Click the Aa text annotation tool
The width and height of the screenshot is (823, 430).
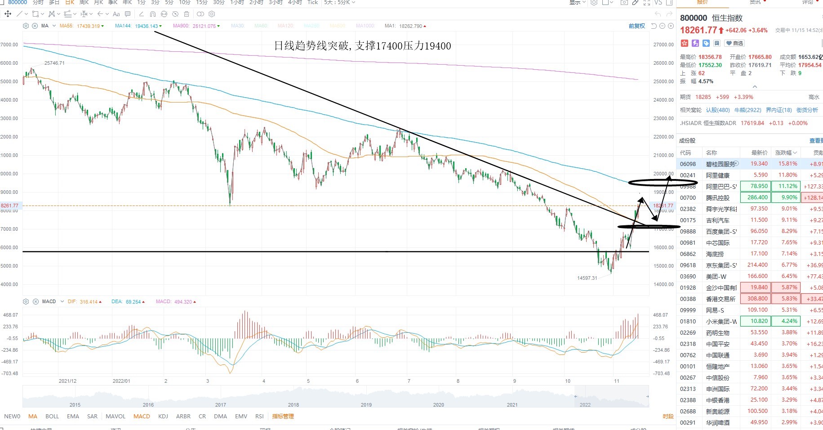click(116, 14)
